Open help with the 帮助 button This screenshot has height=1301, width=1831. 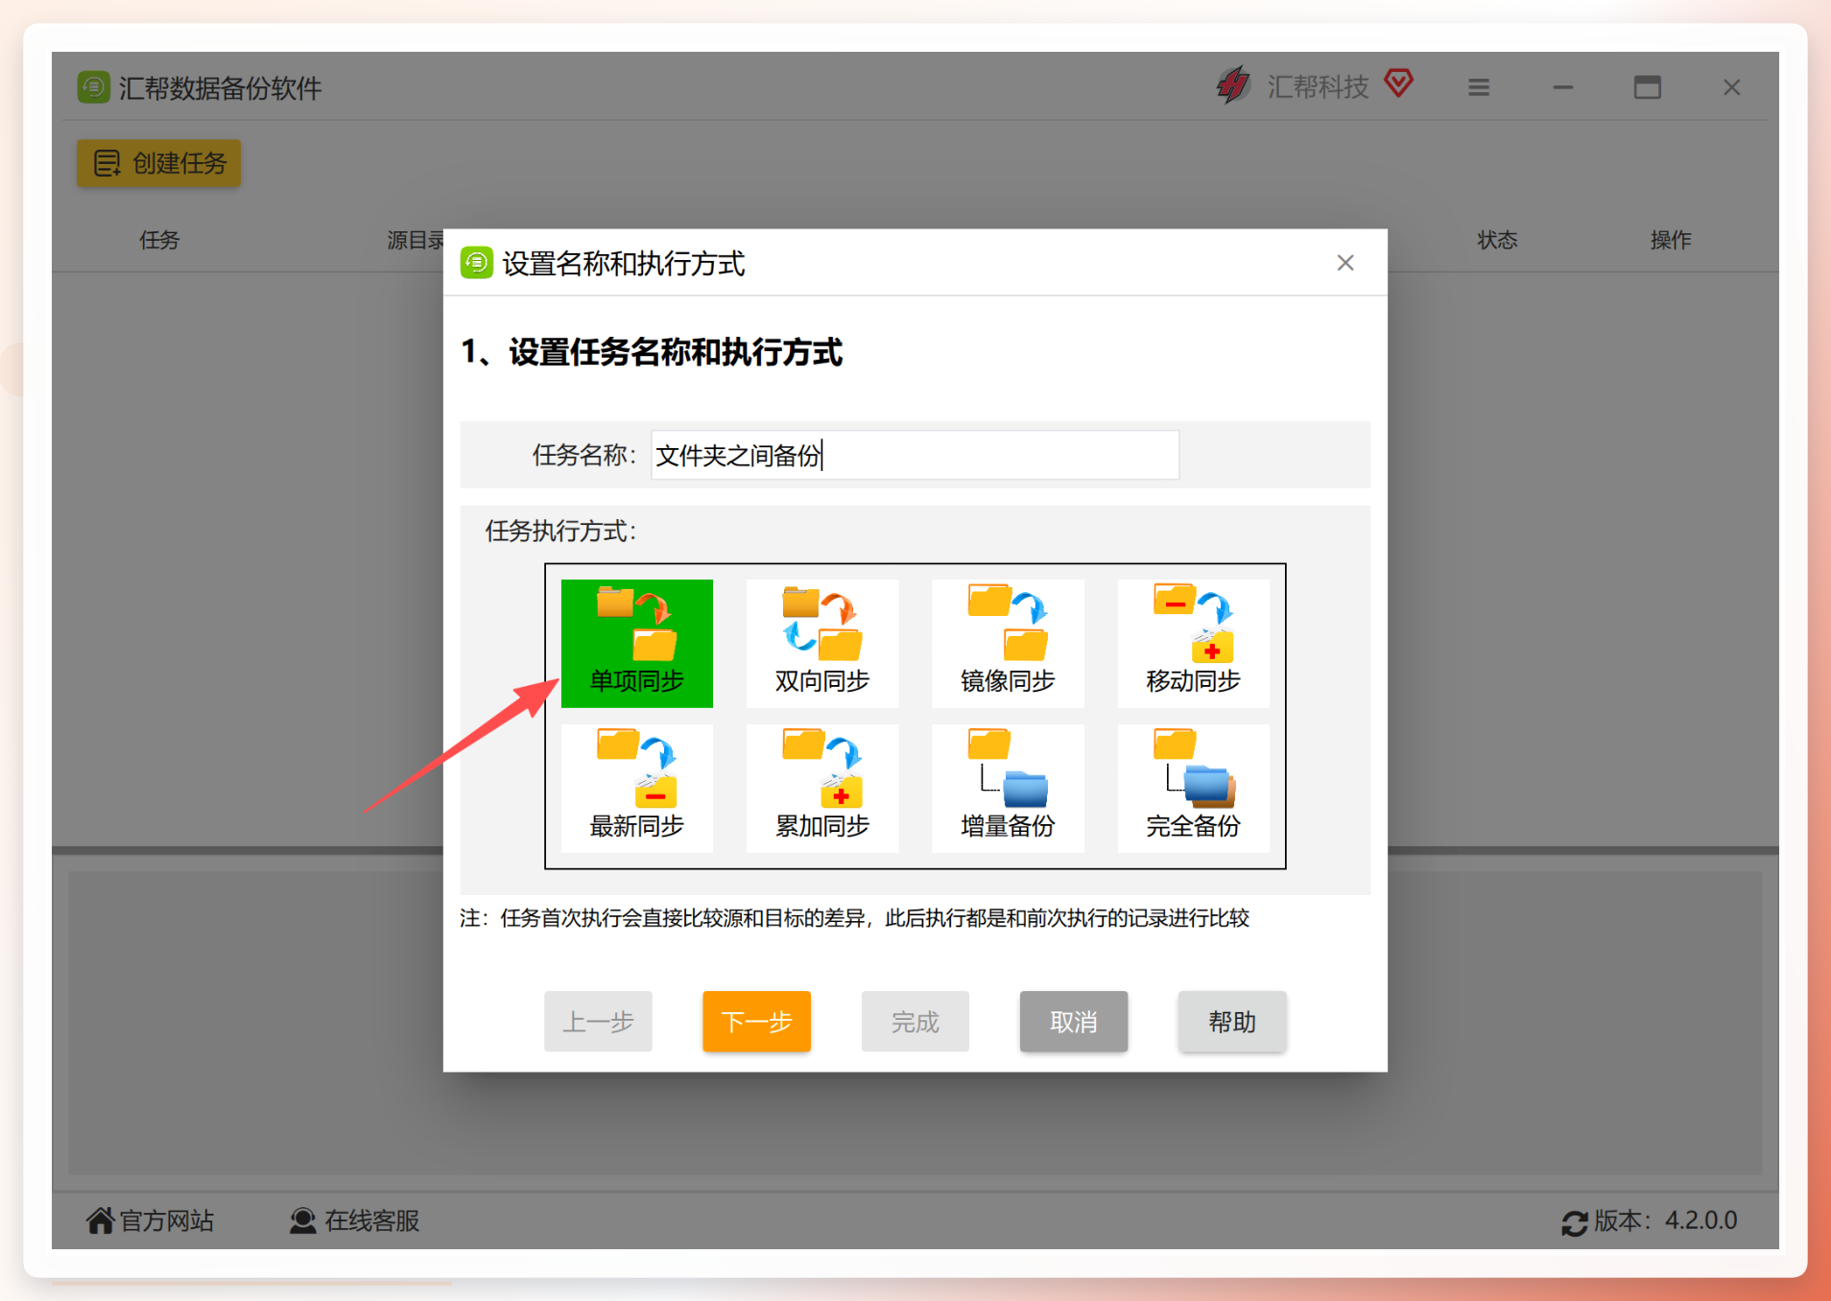(x=1232, y=1021)
